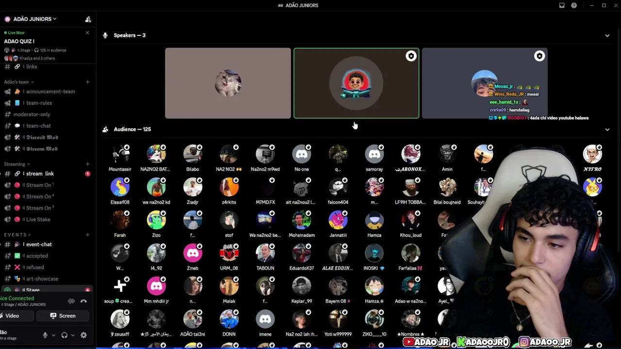Click the speaker icon of Stream On 1 channel

(x=8, y=185)
